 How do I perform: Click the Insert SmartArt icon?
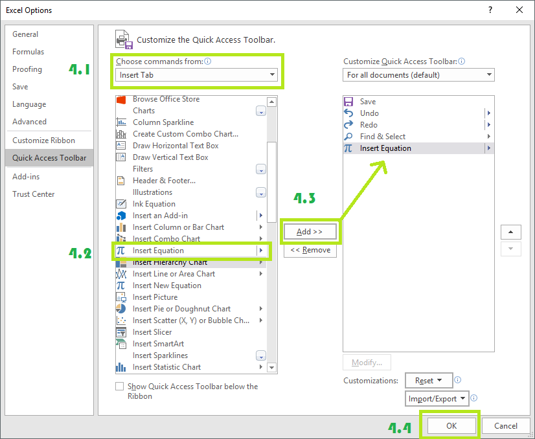tap(121, 343)
